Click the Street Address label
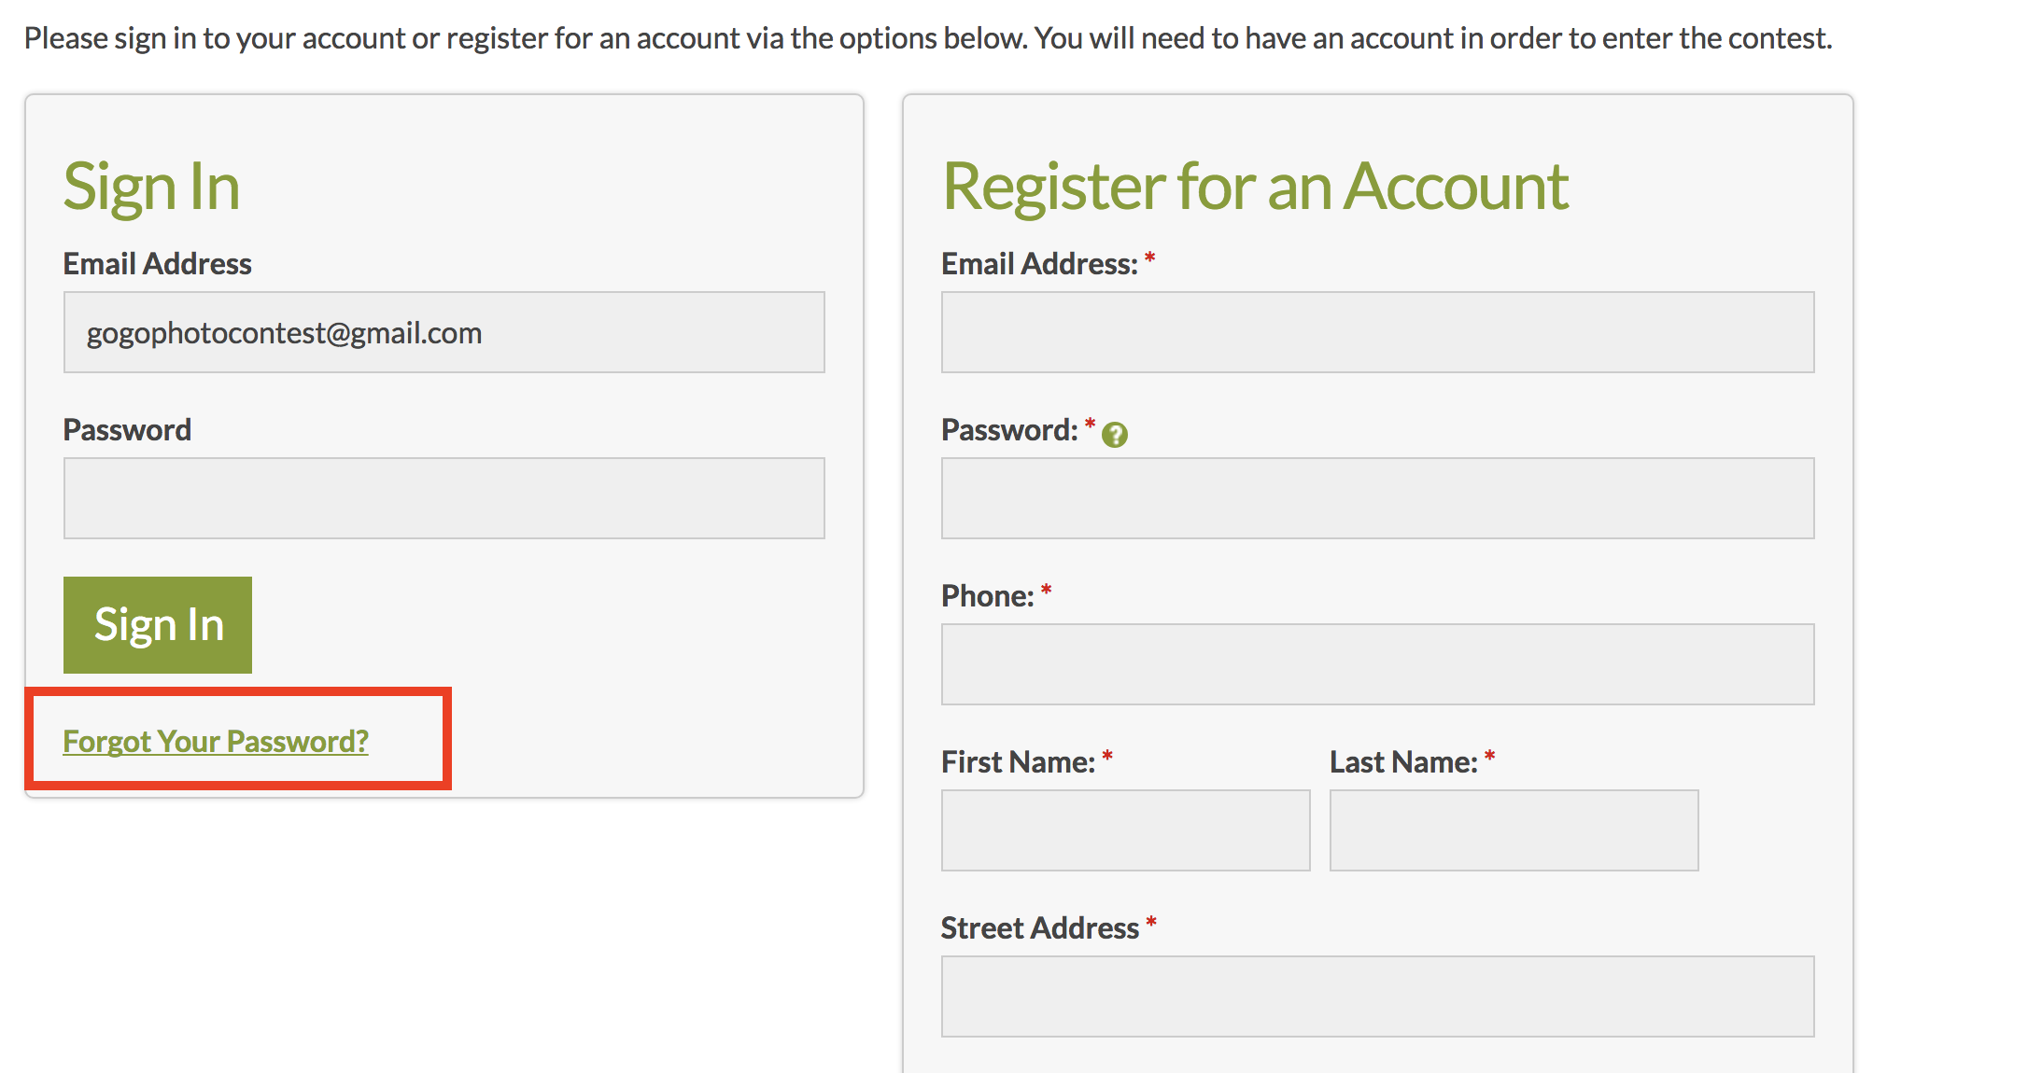This screenshot has width=2028, height=1073. click(1040, 927)
